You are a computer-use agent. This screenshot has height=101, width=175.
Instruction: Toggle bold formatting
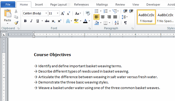25,21
